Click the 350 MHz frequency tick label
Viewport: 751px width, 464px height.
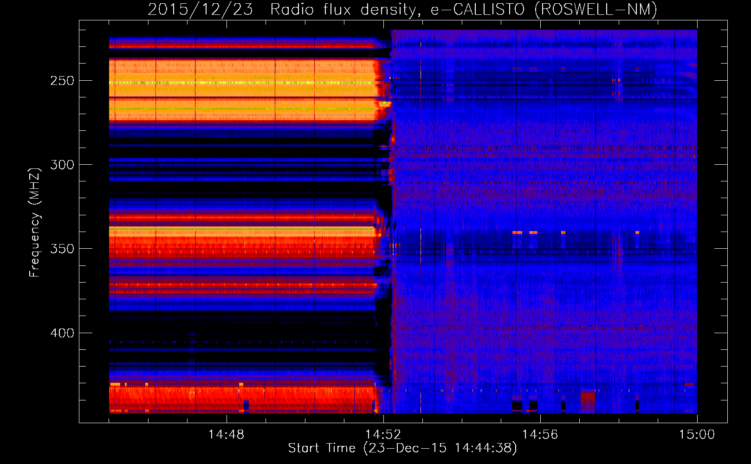[62, 249]
